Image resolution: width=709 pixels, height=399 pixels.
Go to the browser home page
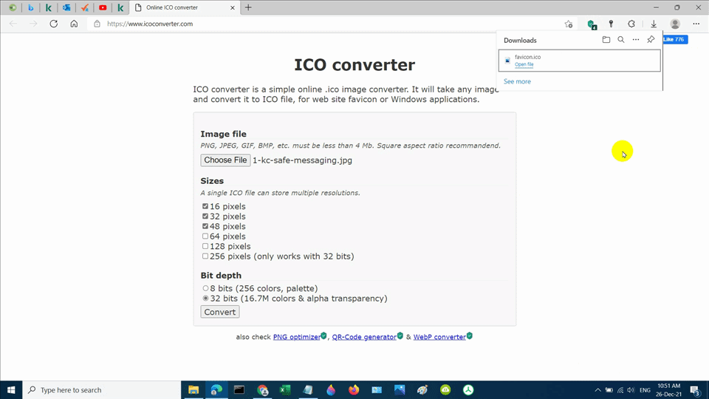click(x=74, y=24)
